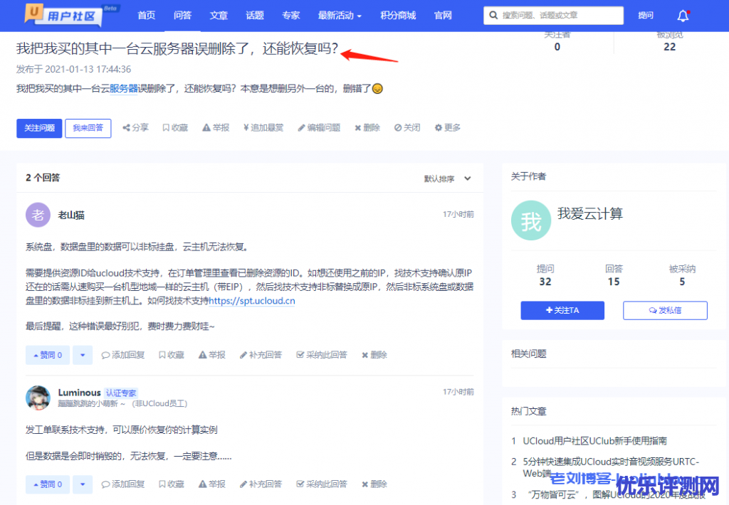This screenshot has height=505, width=729.
Task: Click the notification bell icon
Action: [683, 16]
